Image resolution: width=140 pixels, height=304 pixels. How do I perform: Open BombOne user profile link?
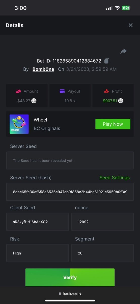click(43, 69)
